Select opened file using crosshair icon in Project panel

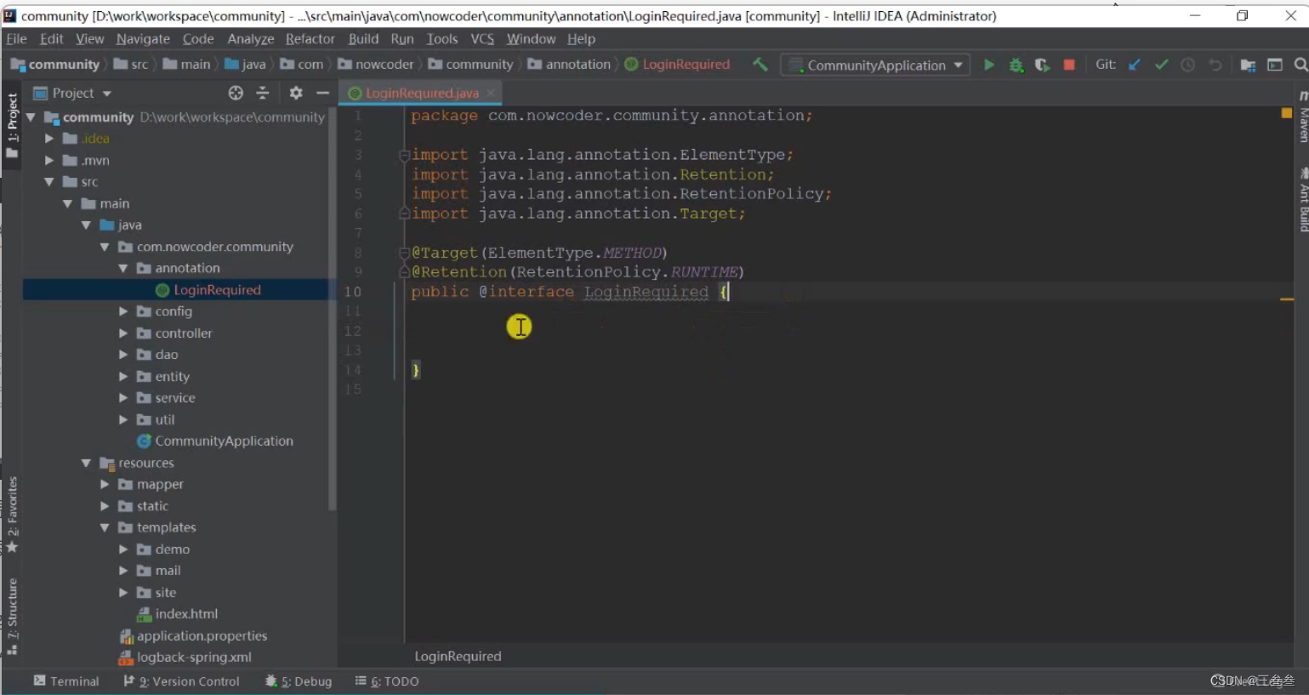(x=235, y=93)
